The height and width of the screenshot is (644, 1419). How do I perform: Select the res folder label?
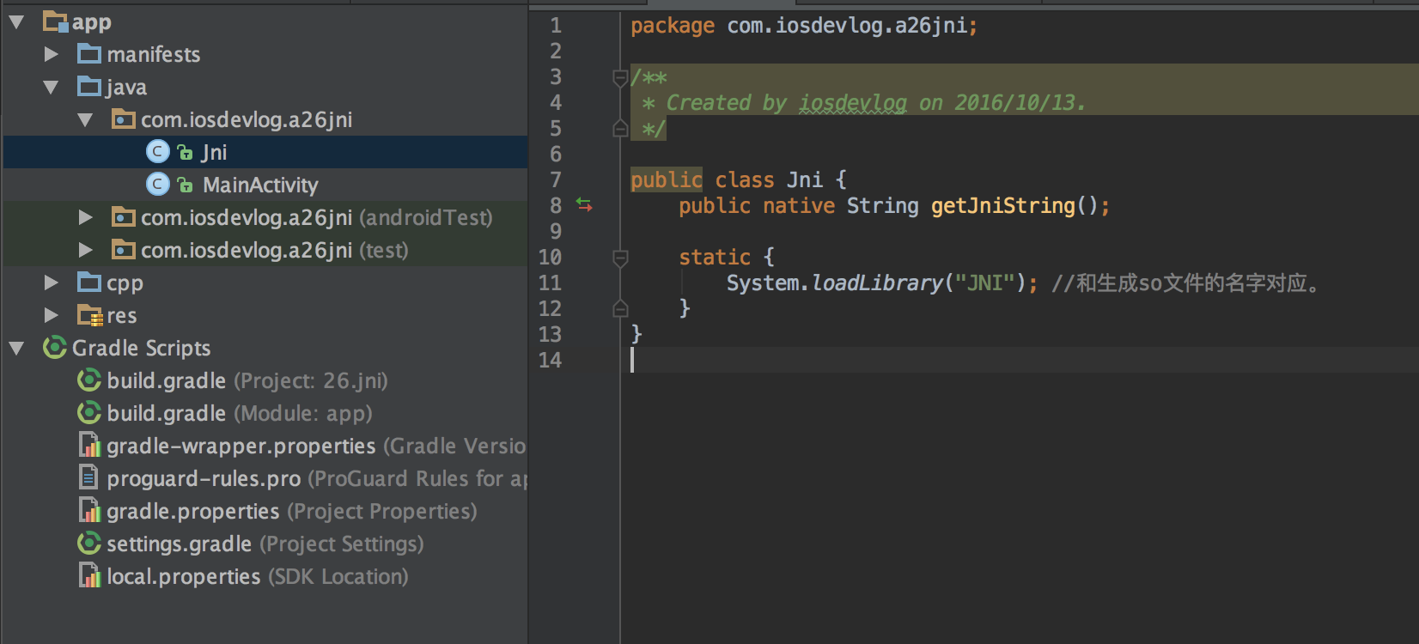pyautogui.click(x=122, y=316)
